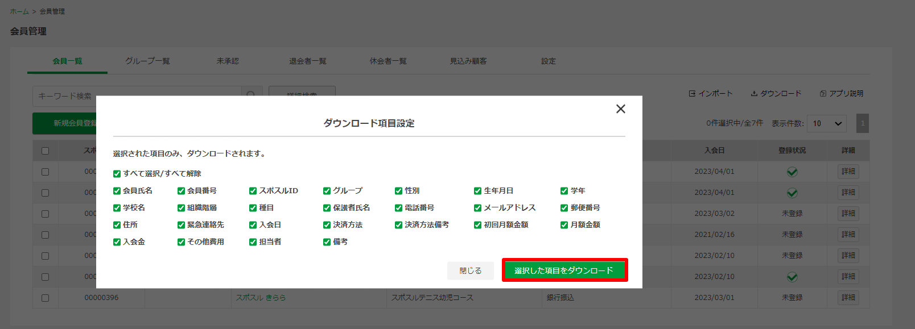Screen dimensions: 915x329
Task: Open the 退会者一覧 tab
Action: click(x=308, y=61)
